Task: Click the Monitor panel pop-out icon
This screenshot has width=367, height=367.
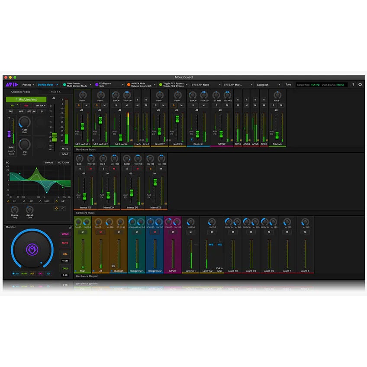Action: tap(71, 227)
